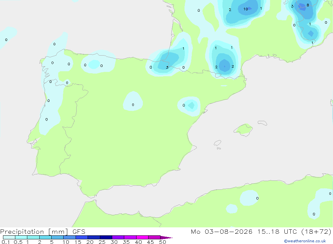Viewport: 333px width, 244px height.
Task: Select the 30–35 mm legend color swatch
Action: pos(118,237)
